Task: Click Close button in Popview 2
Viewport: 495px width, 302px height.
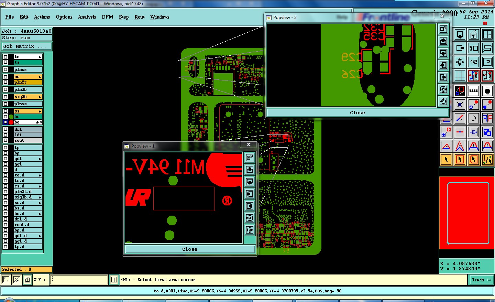Action: click(x=357, y=112)
